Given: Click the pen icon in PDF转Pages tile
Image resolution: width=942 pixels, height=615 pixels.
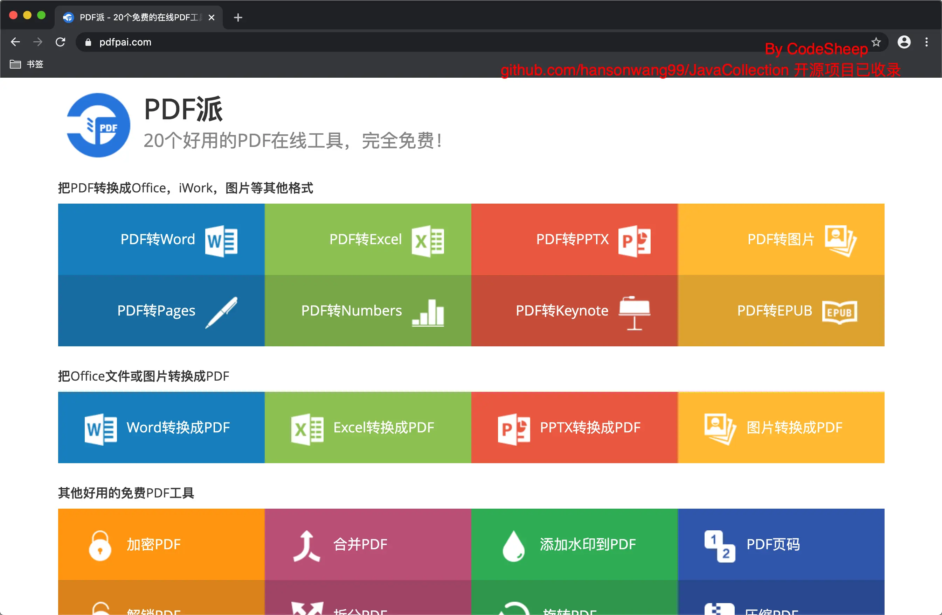Looking at the screenshot, I should point(221,312).
